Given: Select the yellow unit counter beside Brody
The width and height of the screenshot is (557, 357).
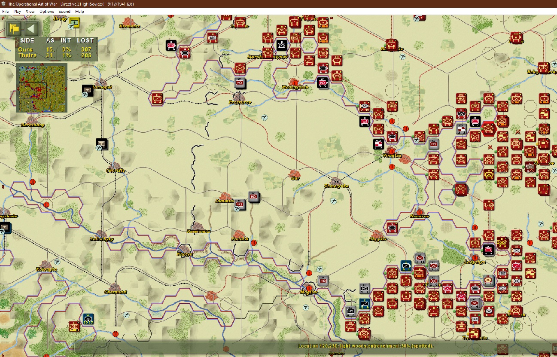Looking at the screenshot, I should (x=75, y=21).
